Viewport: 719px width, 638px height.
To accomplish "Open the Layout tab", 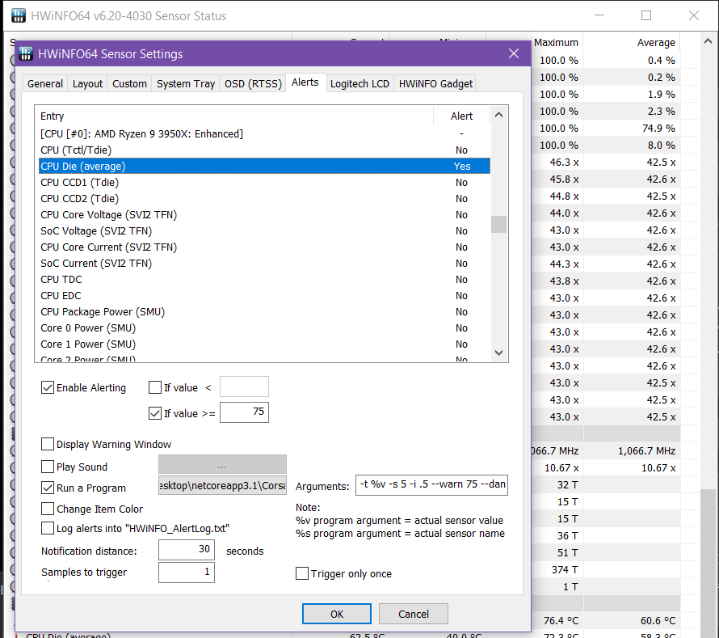I will 87,83.
